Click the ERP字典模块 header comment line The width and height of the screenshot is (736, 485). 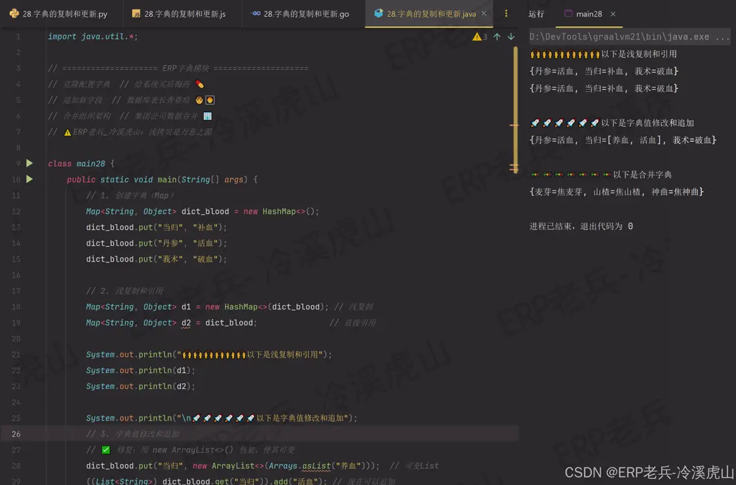click(x=178, y=68)
